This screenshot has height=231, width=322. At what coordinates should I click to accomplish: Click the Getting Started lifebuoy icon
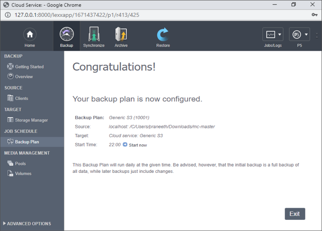(10, 66)
